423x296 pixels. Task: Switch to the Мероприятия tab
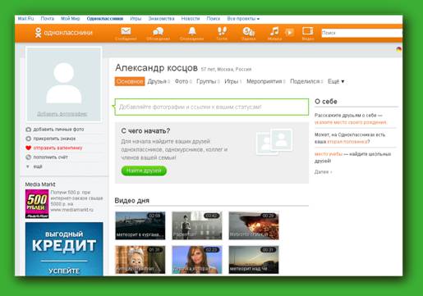265,81
